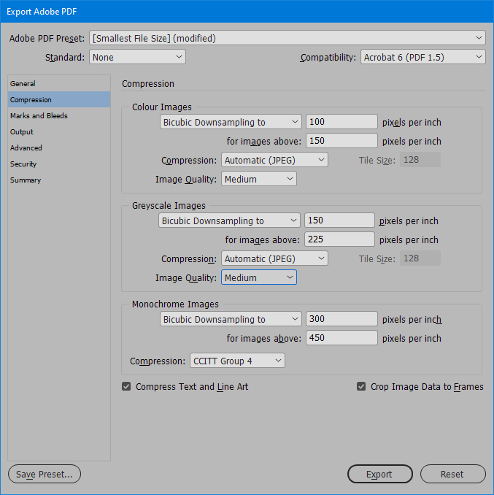Open Greyscale Images Image Quality dropdown

[258, 277]
